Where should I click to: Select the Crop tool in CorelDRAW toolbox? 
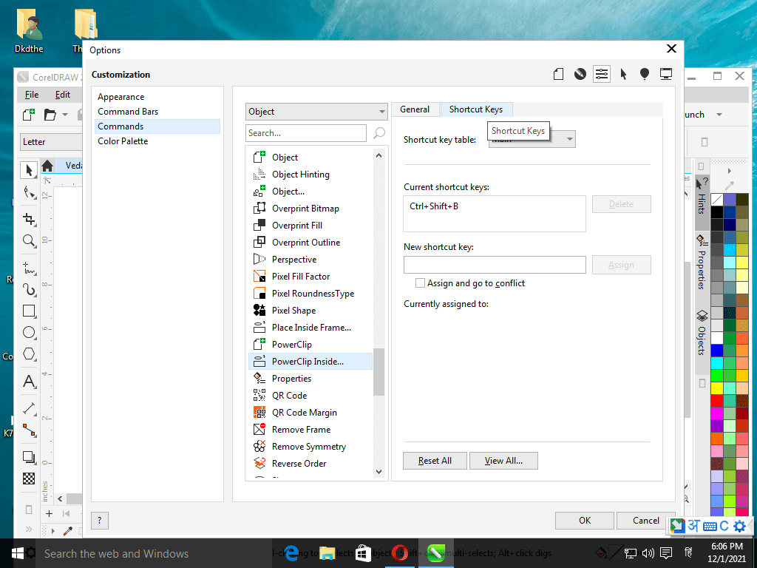[x=29, y=219]
